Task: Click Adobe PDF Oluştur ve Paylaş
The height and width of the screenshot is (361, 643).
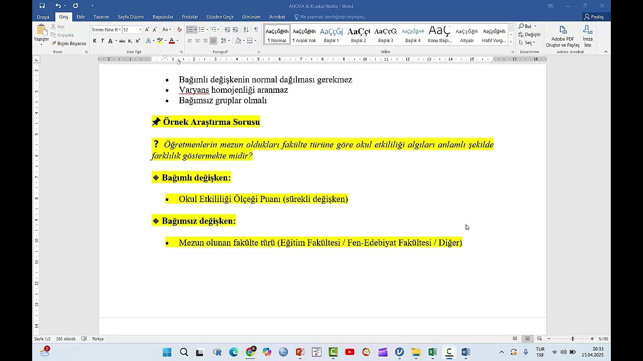Action: 563,36
